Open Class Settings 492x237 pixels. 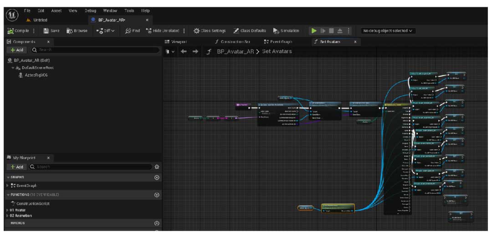click(x=210, y=31)
